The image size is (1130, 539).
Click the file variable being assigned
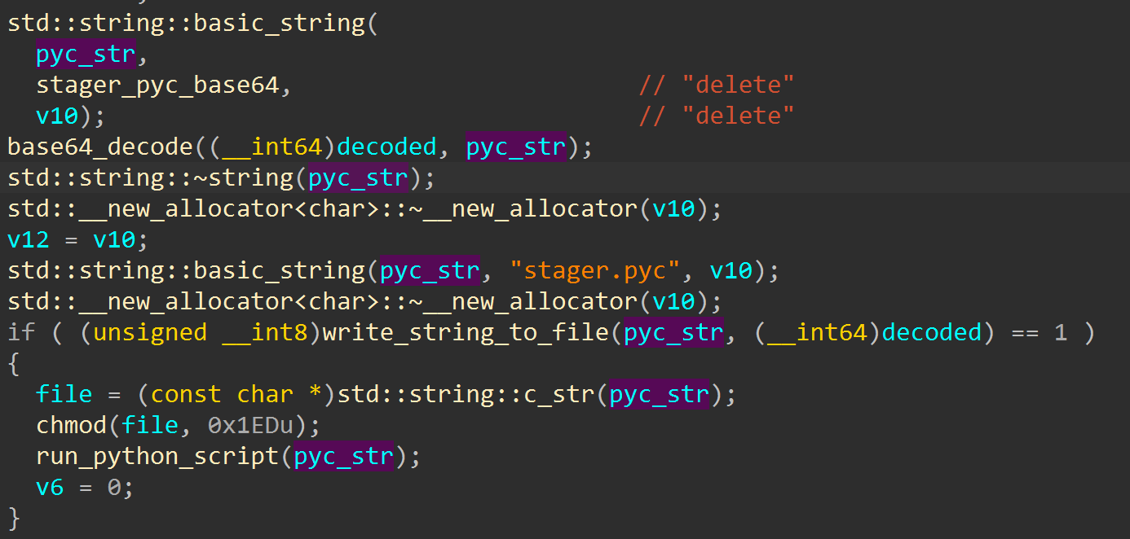click(64, 394)
